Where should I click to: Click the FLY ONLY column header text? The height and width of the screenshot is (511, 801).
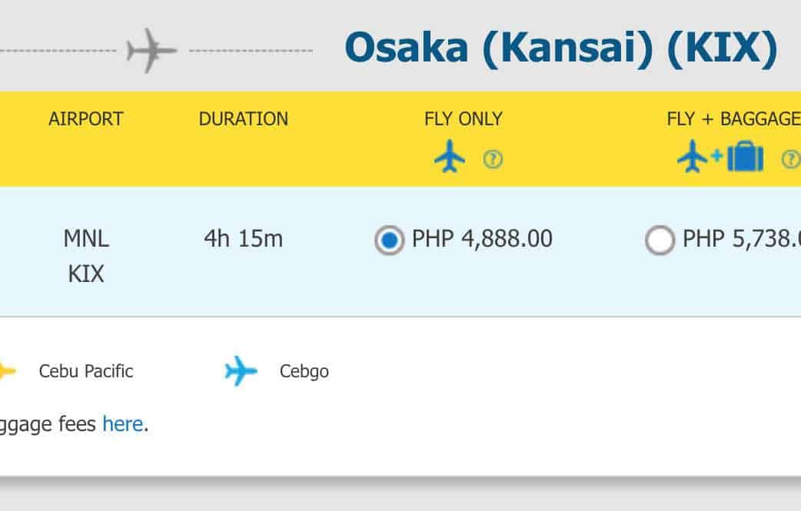(x=464, y=119)
